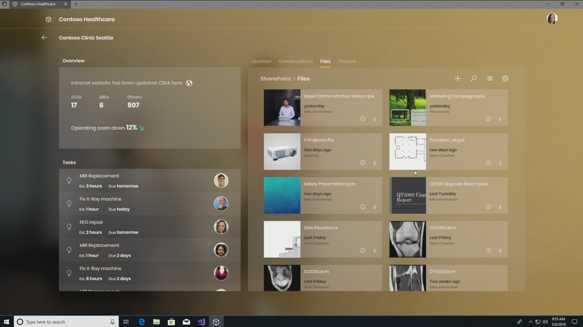Click assignee avatar for EKG repair
The width and height of the screenshot is (583, 327).
point(221,227)
